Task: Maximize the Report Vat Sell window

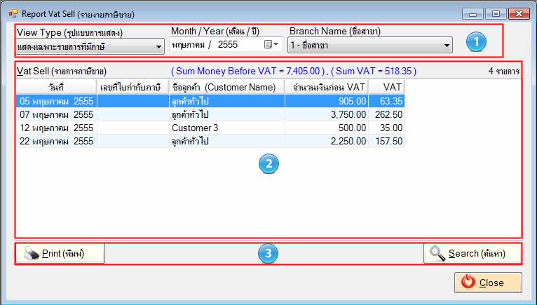Action: click(496, 14)
